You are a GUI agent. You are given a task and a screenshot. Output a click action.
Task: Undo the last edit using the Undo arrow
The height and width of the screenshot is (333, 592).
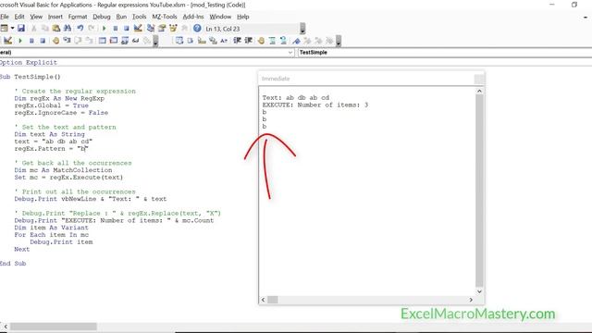[x=80, y=29]
